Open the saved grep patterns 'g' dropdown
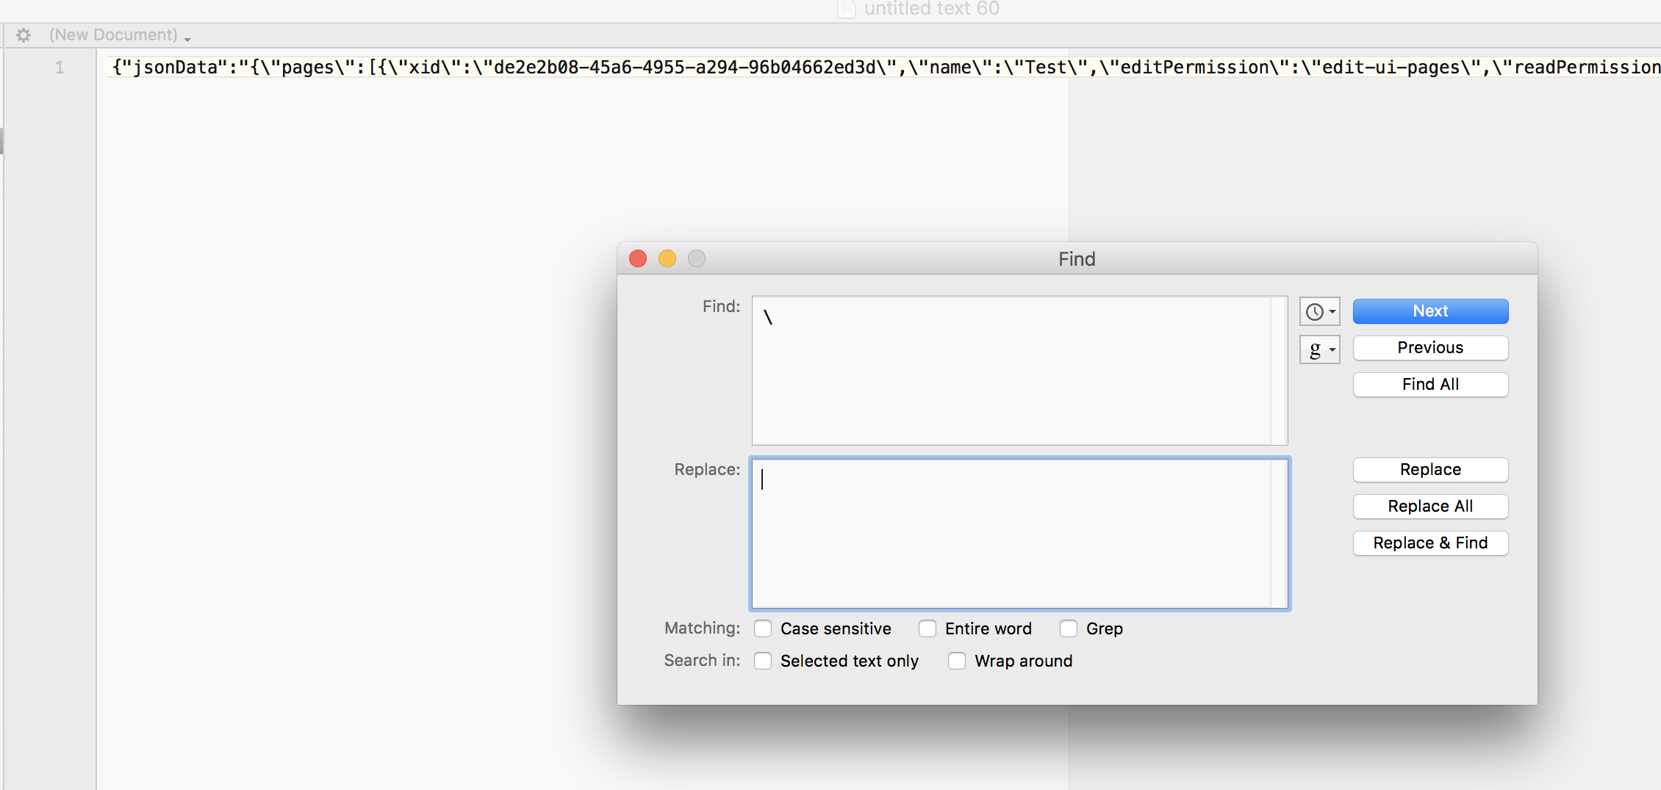The height and width of the screenshot is (790, 1661). pyautogui.click(x=1319, y=349)
